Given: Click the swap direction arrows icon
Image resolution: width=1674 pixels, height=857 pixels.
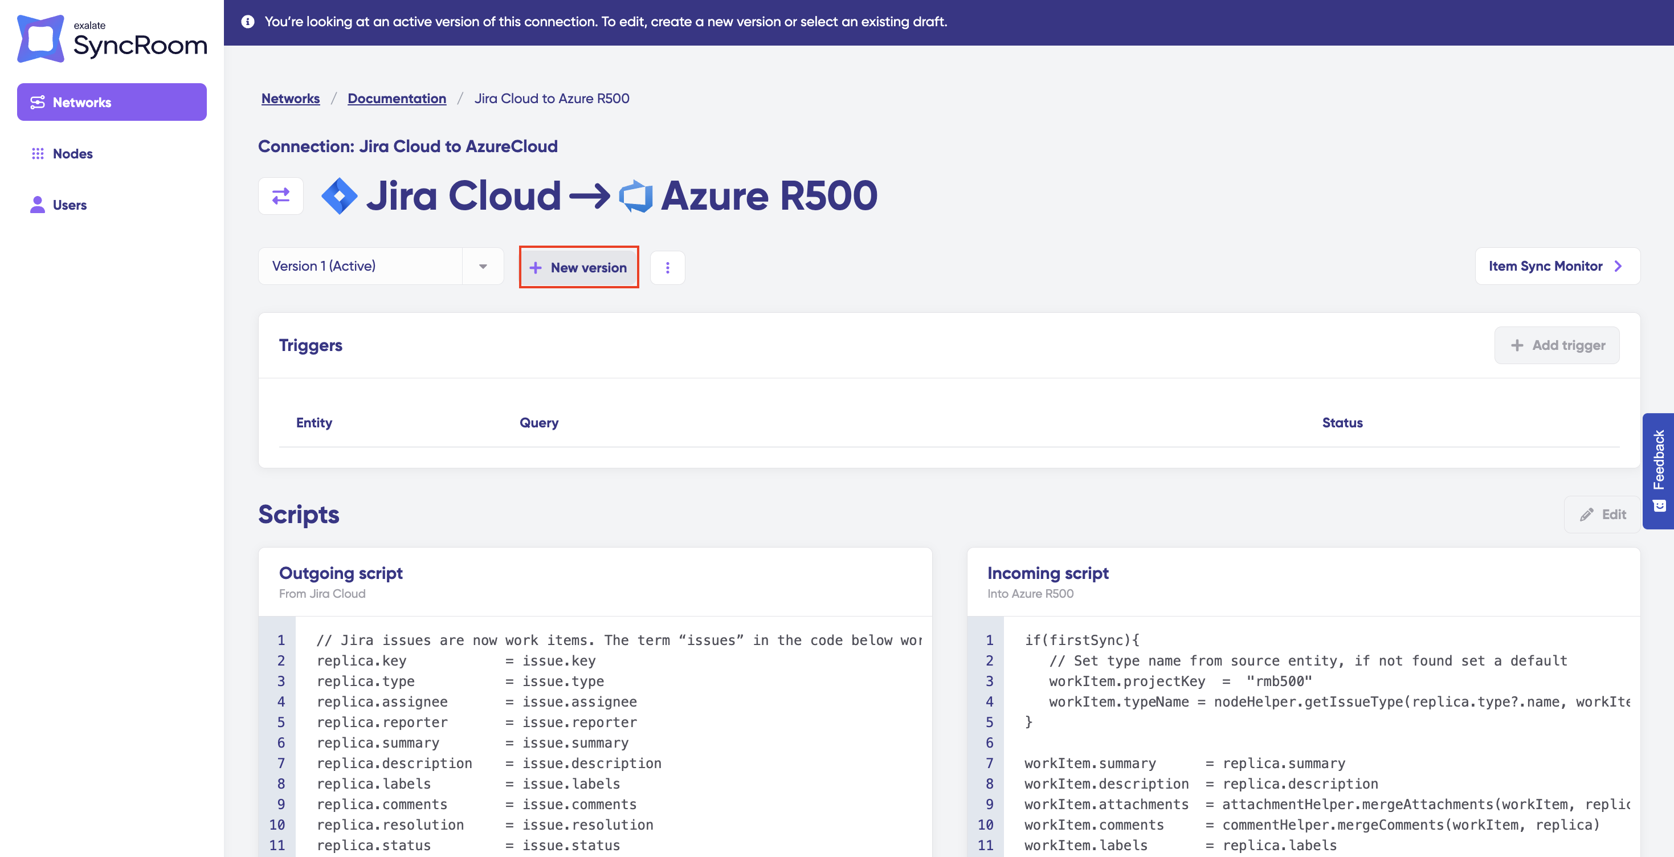Looking at the screenshot, I should pyautogui.click(x=281, y=196).
